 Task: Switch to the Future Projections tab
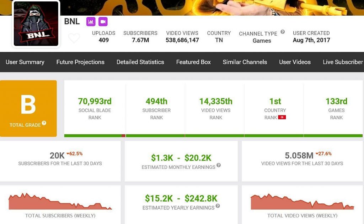tap(80, 62)
